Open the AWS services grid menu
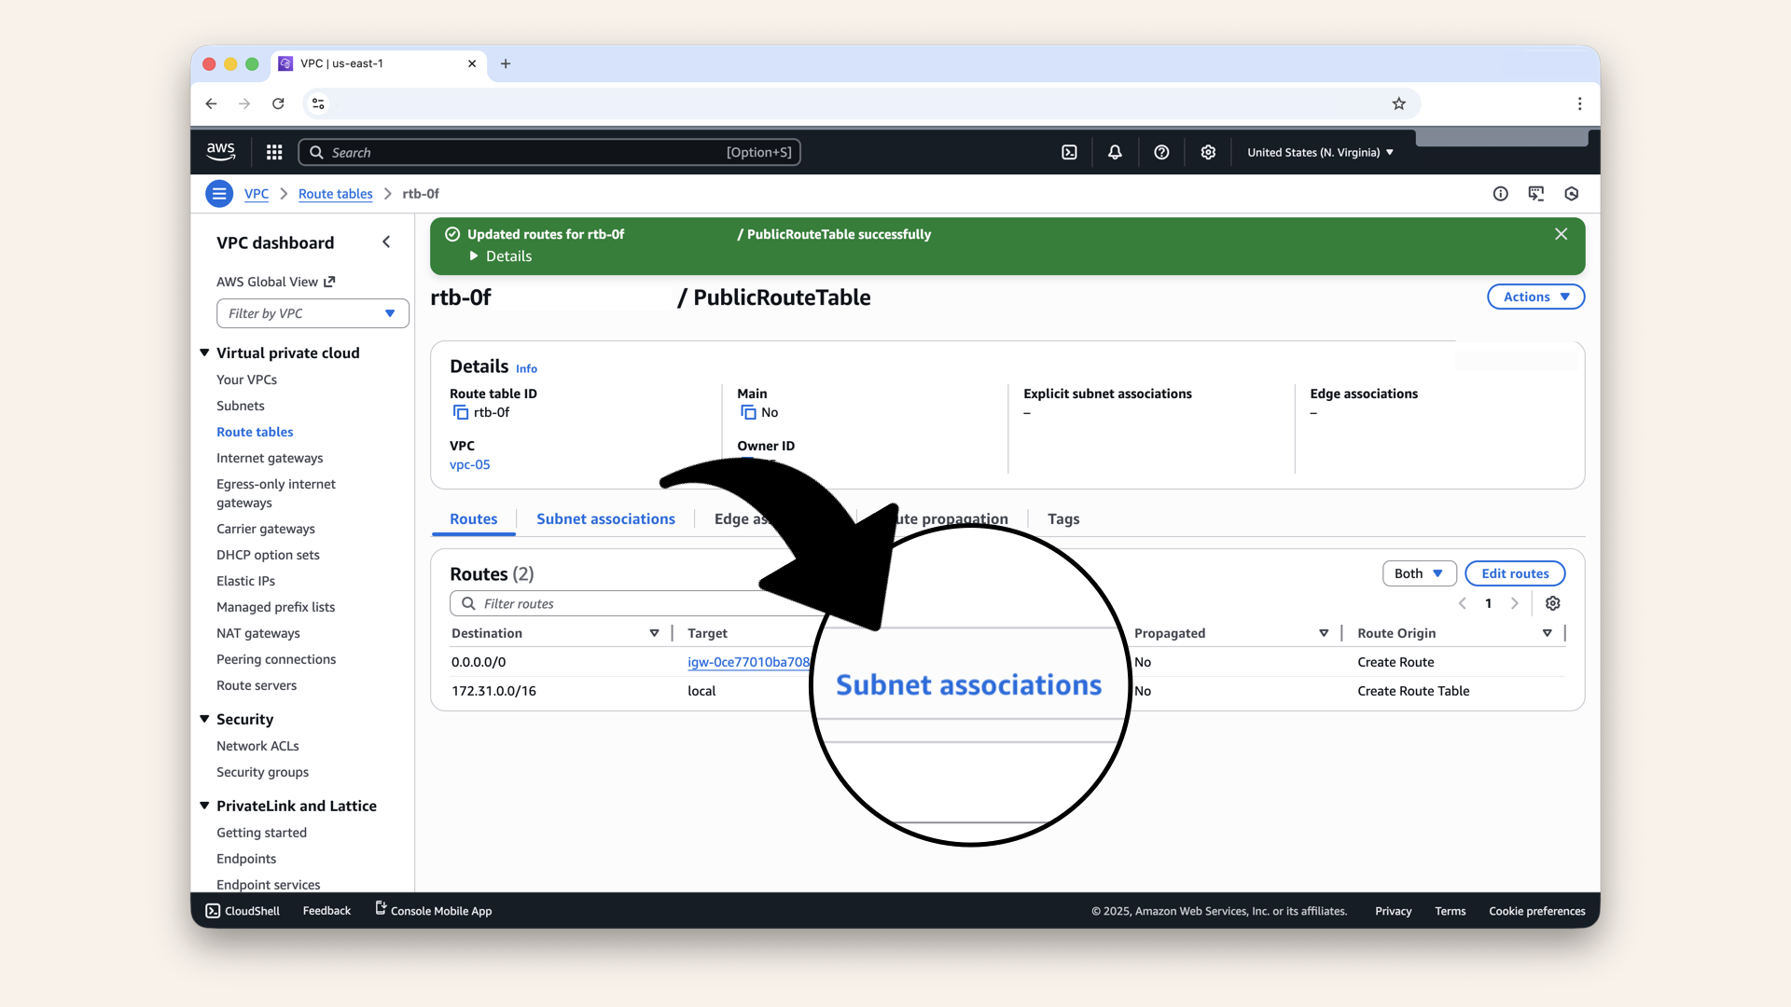Screen dimensions: 1791x1007 (x=273, y=152)
